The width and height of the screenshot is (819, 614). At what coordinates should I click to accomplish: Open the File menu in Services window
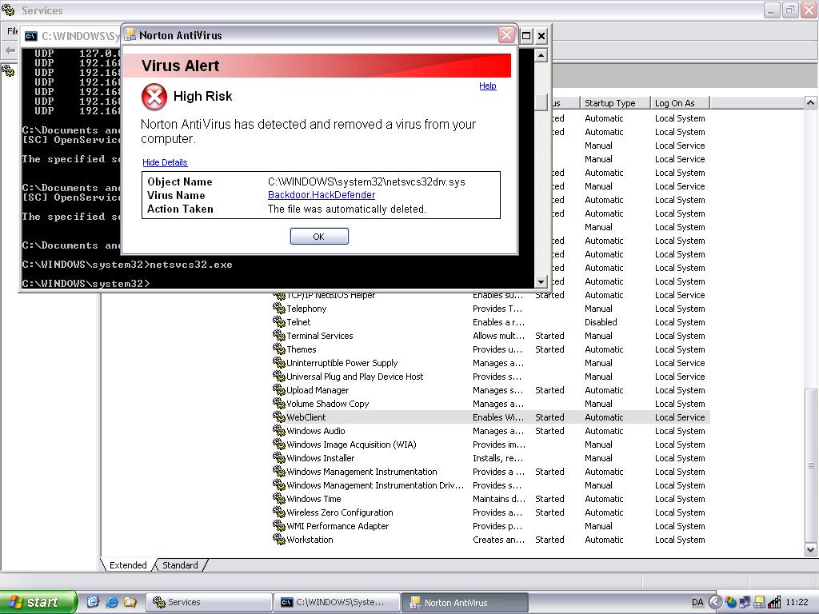click(x=13, y=31)
